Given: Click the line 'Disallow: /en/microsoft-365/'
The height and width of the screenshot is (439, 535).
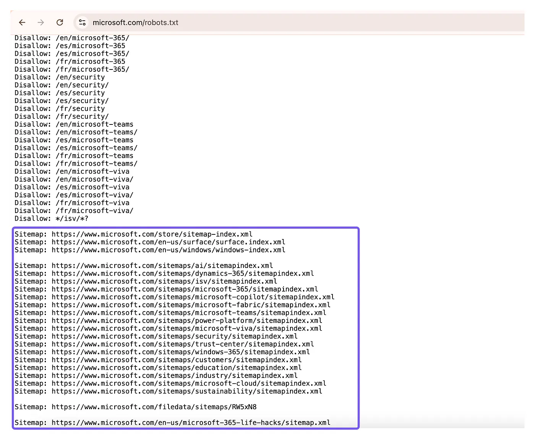Looking at the screenshot, I should coord(72,38).
